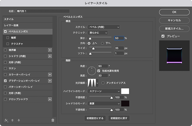This screenshot has width=192, height=126.
Task: Click plus icon beside ドロップシャドウ
Action: coord(50,99)
